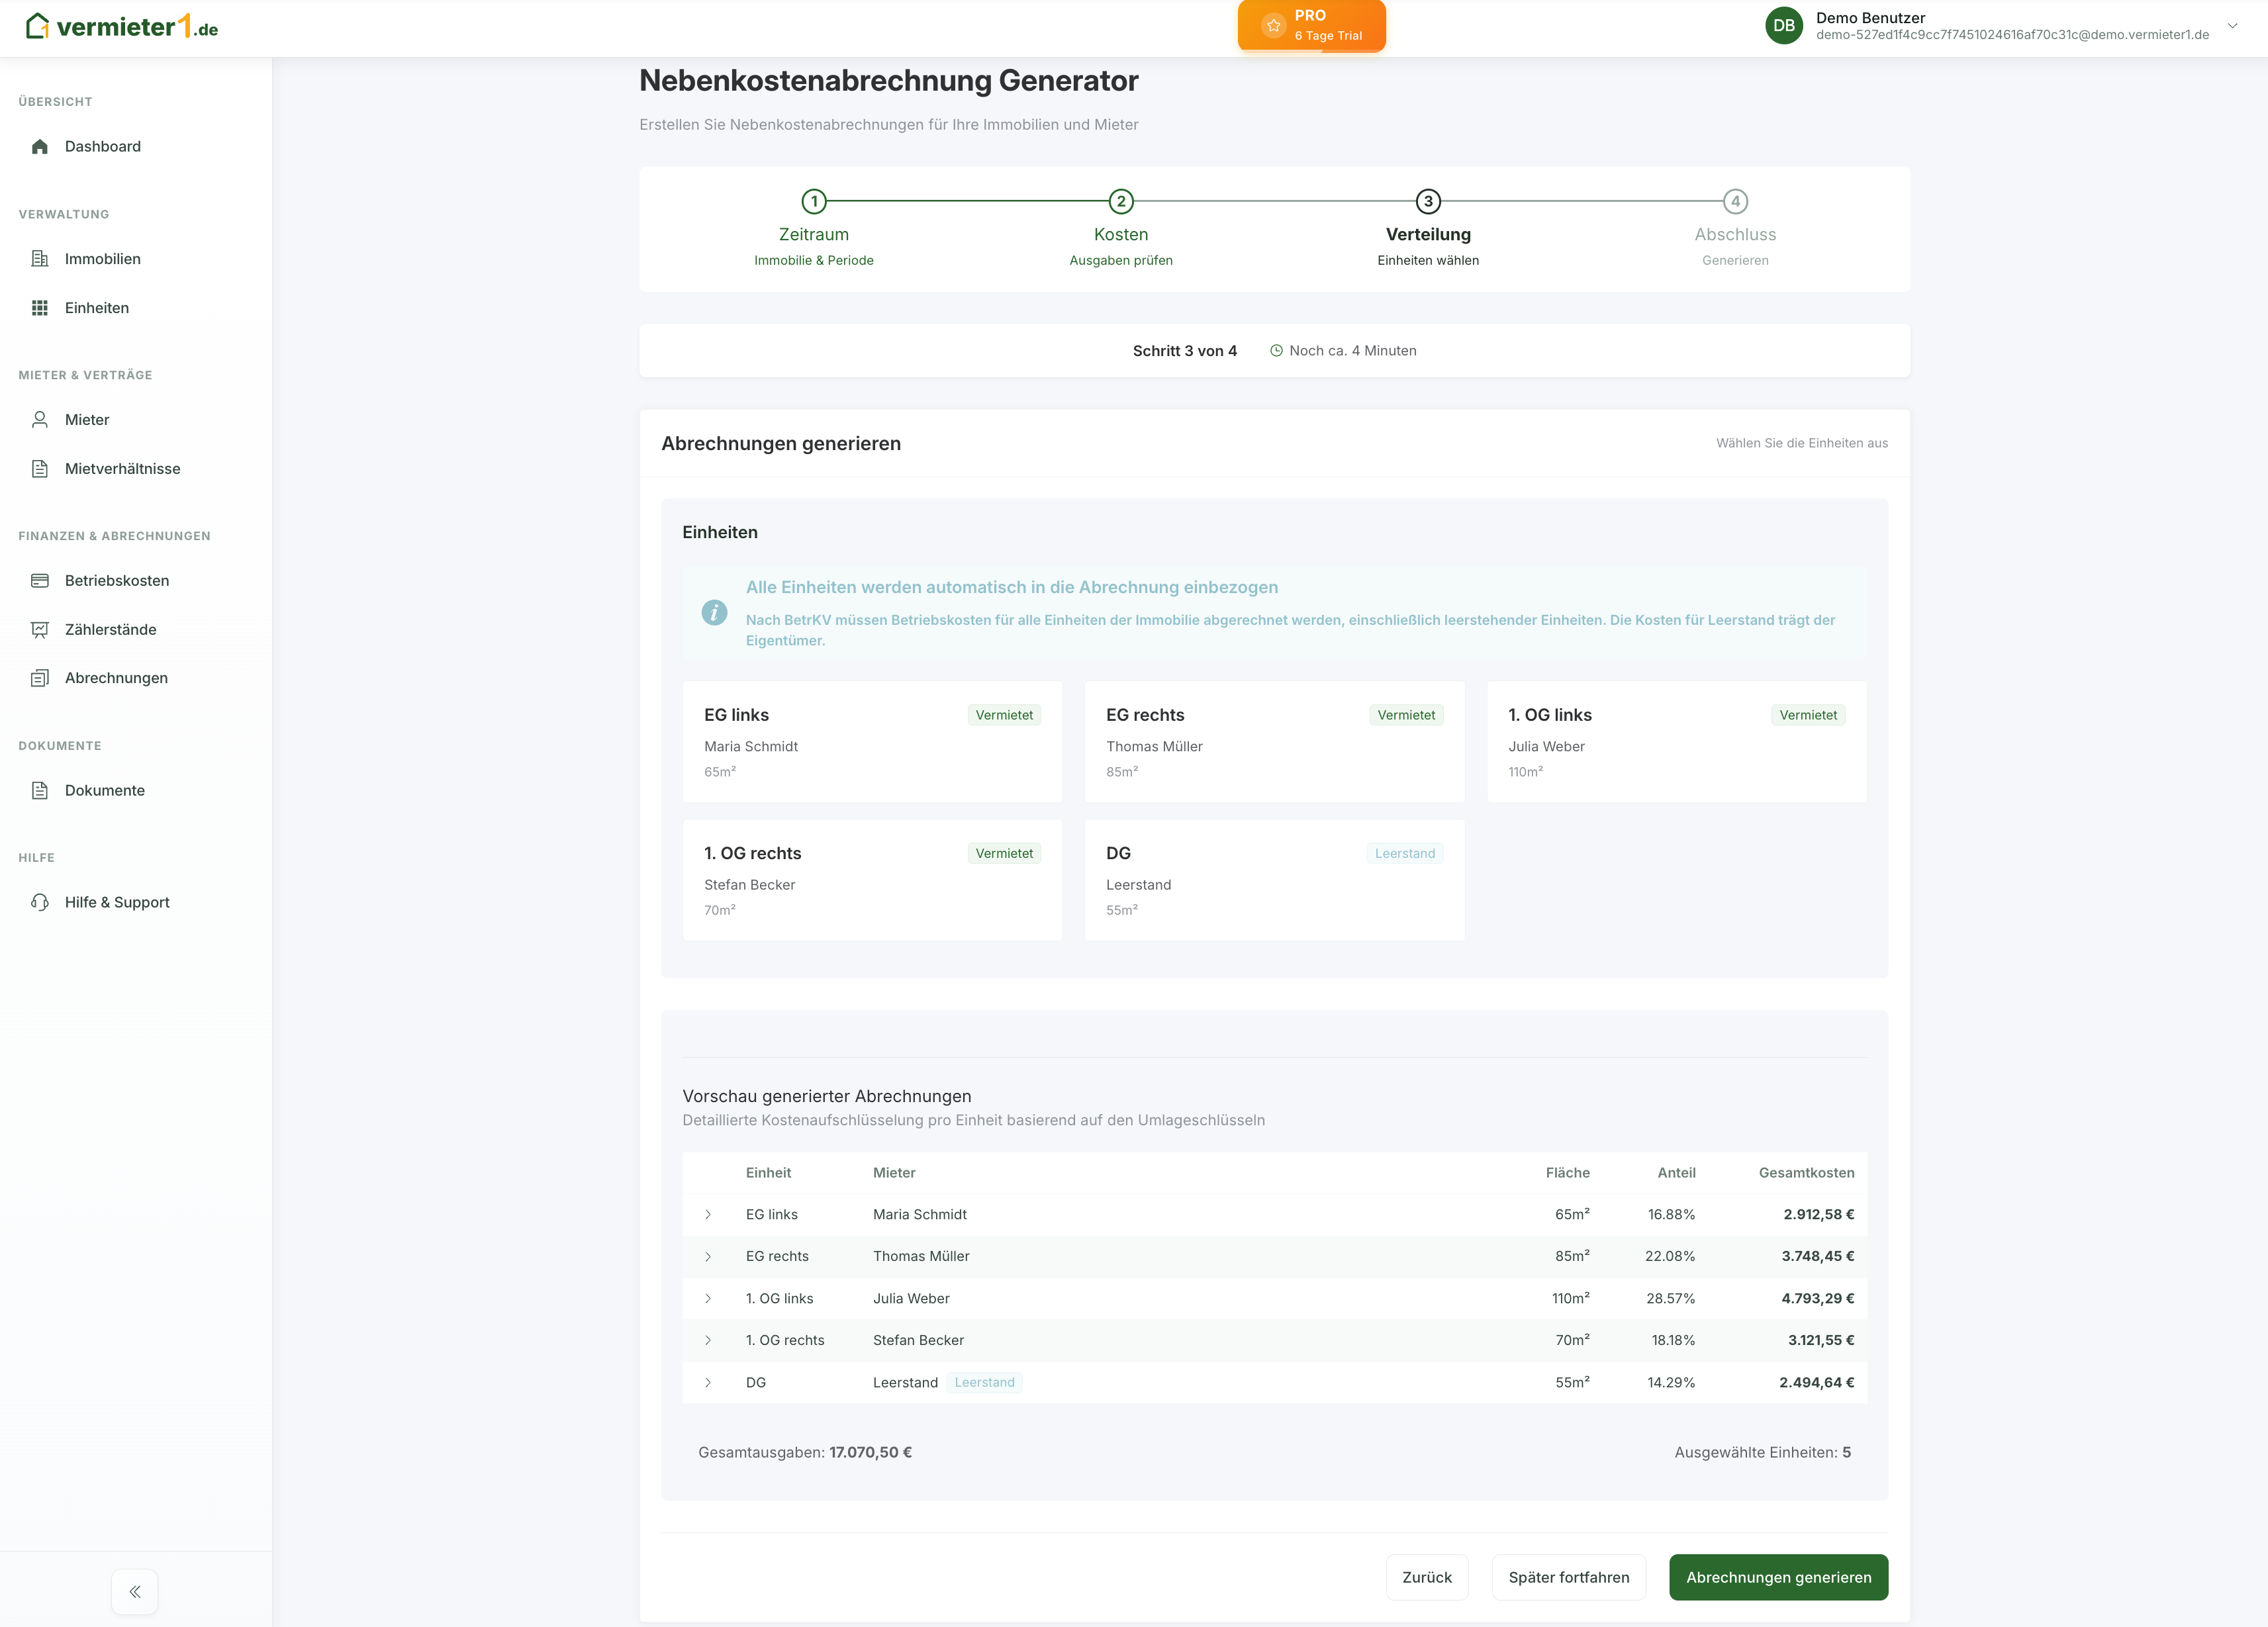The height and width of the screenshot is (1627, 2268).
Task: Collapse sidebar with double-chevron icon
Action: point(135,1591)
